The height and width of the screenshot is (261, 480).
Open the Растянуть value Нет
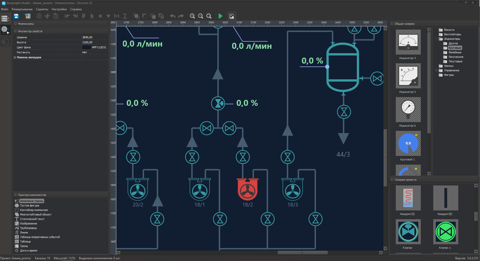pyautogui.click(x=95, y=52)
